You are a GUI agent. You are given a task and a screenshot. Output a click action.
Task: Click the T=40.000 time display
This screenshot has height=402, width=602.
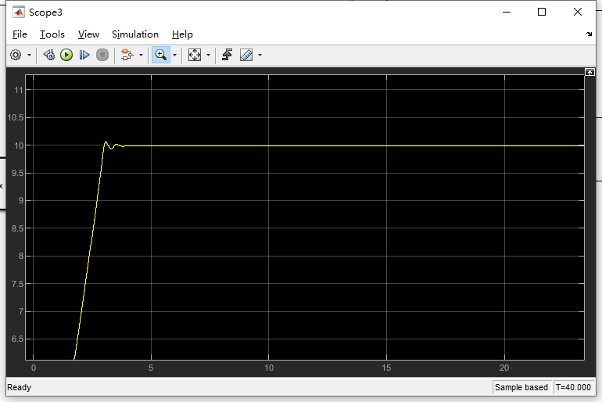[x=573, y=387]
